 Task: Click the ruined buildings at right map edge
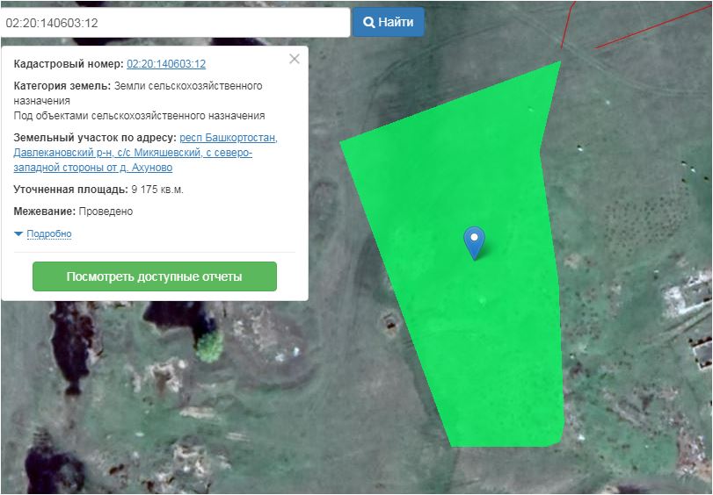click(699, 351)
